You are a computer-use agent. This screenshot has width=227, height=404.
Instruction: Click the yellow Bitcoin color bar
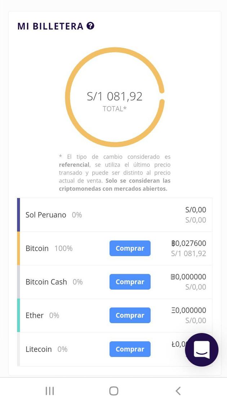[x=18, y=249]
